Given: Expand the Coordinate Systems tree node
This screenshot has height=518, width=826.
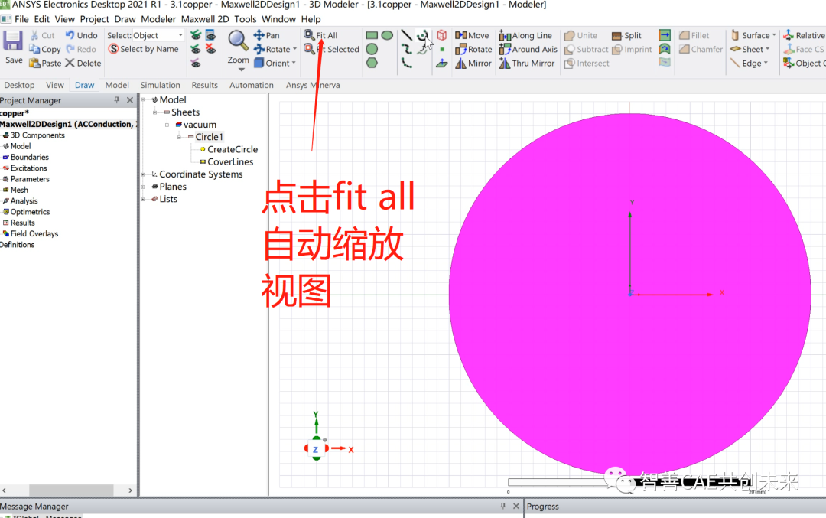Looking at the screenshot, I should click(x=141, y=174).
